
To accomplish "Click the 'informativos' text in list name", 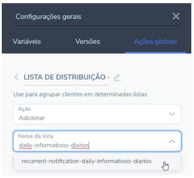I will [51, 146].
